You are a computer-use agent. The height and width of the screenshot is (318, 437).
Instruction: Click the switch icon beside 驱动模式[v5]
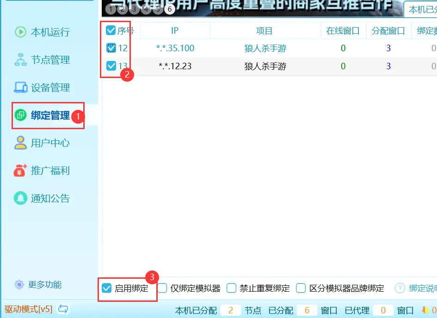click(x=63, y=309)
